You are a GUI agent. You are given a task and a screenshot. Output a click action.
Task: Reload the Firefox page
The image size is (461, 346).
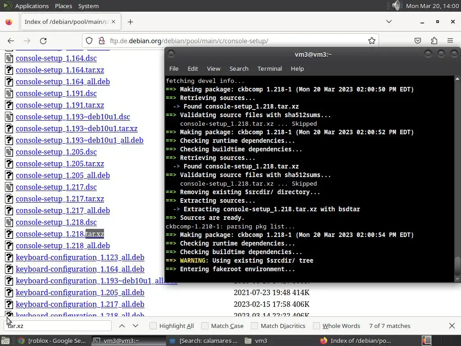(x=43, y=41)
